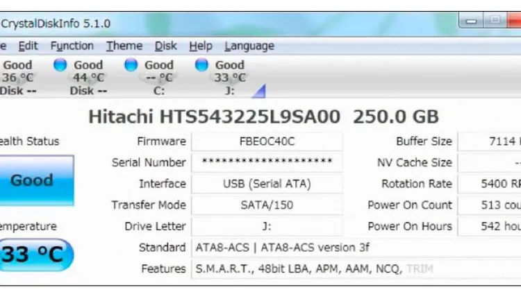Open the Theme menu
Image resolution: width=521 pixels, height=292 pixels.
(x=124, y=46)
